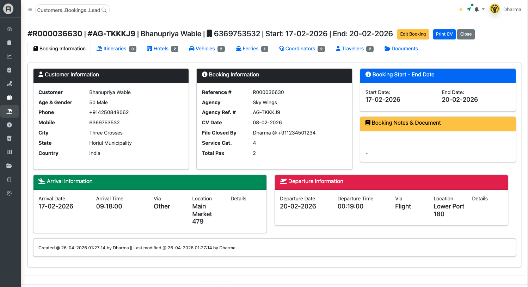Click the green location arrow icon
528x287 pixels.
click(x=469, y=9)
